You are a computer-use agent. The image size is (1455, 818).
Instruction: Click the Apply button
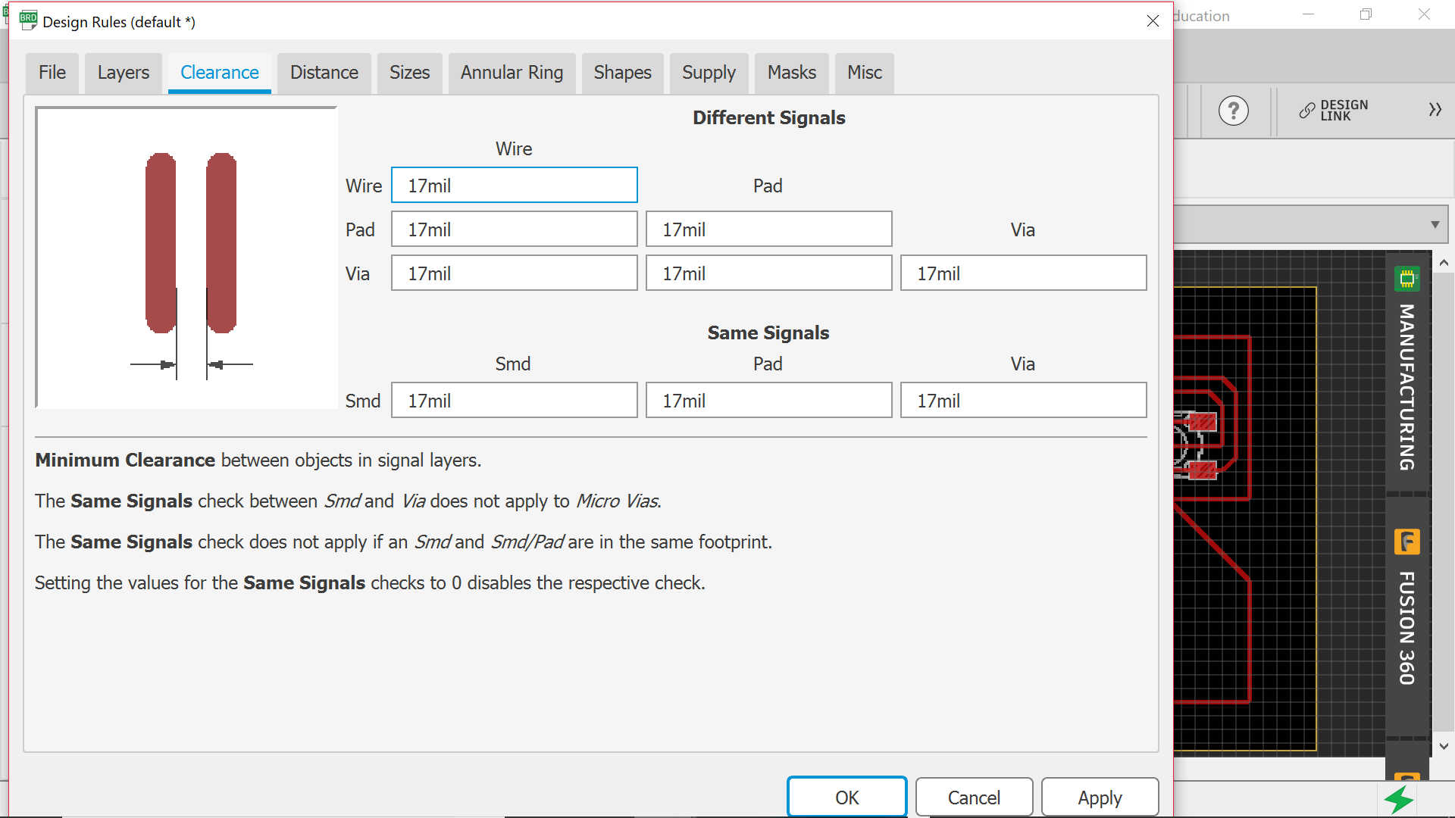(1099, 798)
